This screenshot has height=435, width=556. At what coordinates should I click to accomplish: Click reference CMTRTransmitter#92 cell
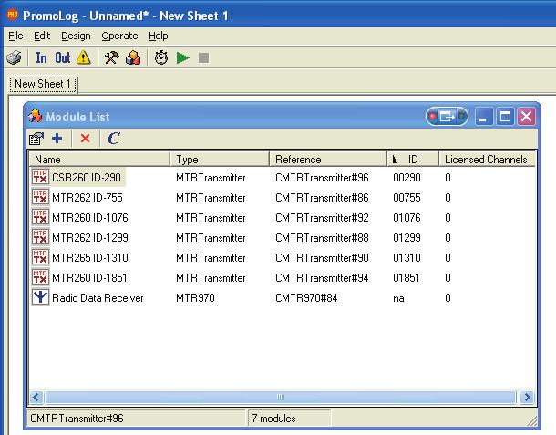322,217
